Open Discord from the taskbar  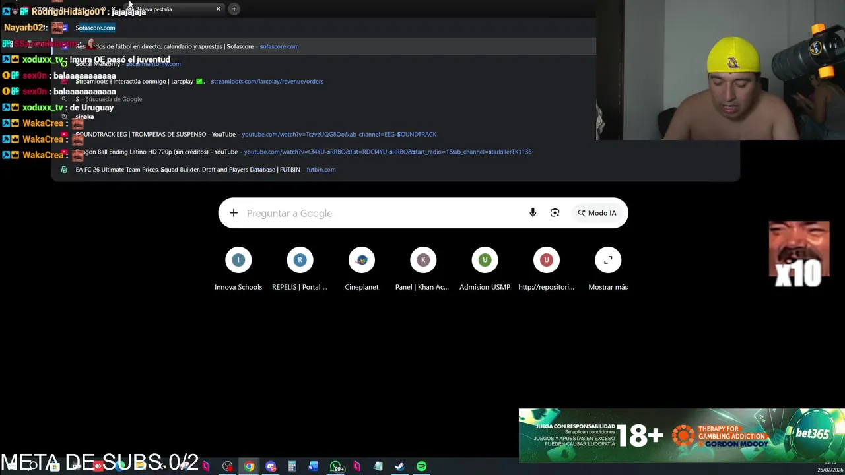(271, 466)
